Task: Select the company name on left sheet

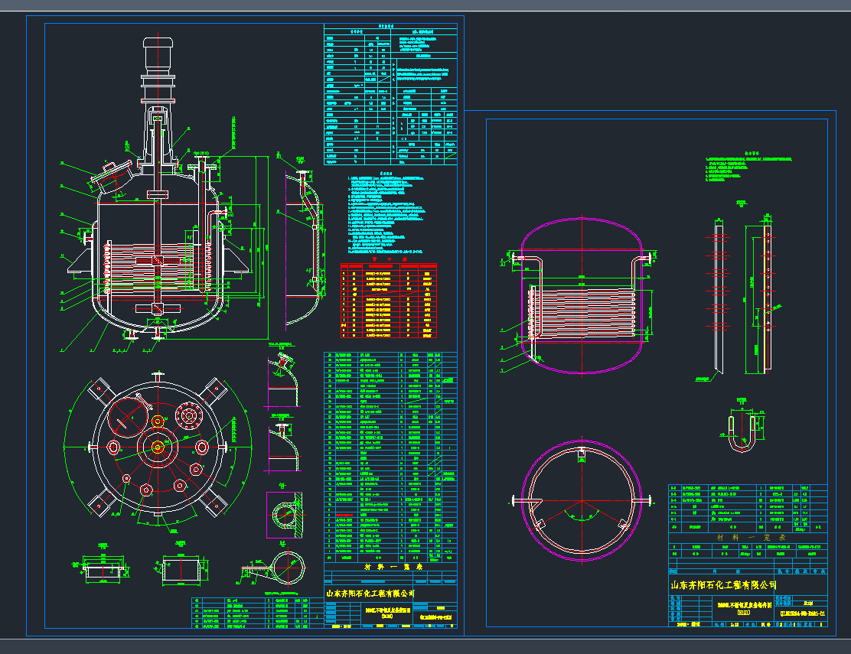Action: pyautogui.click(x=371, y=593)
